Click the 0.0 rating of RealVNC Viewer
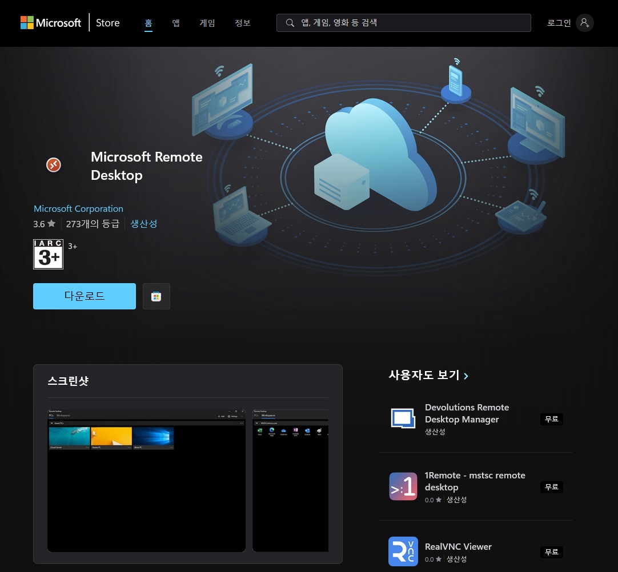618x572 pixels. tap(433, 559)
